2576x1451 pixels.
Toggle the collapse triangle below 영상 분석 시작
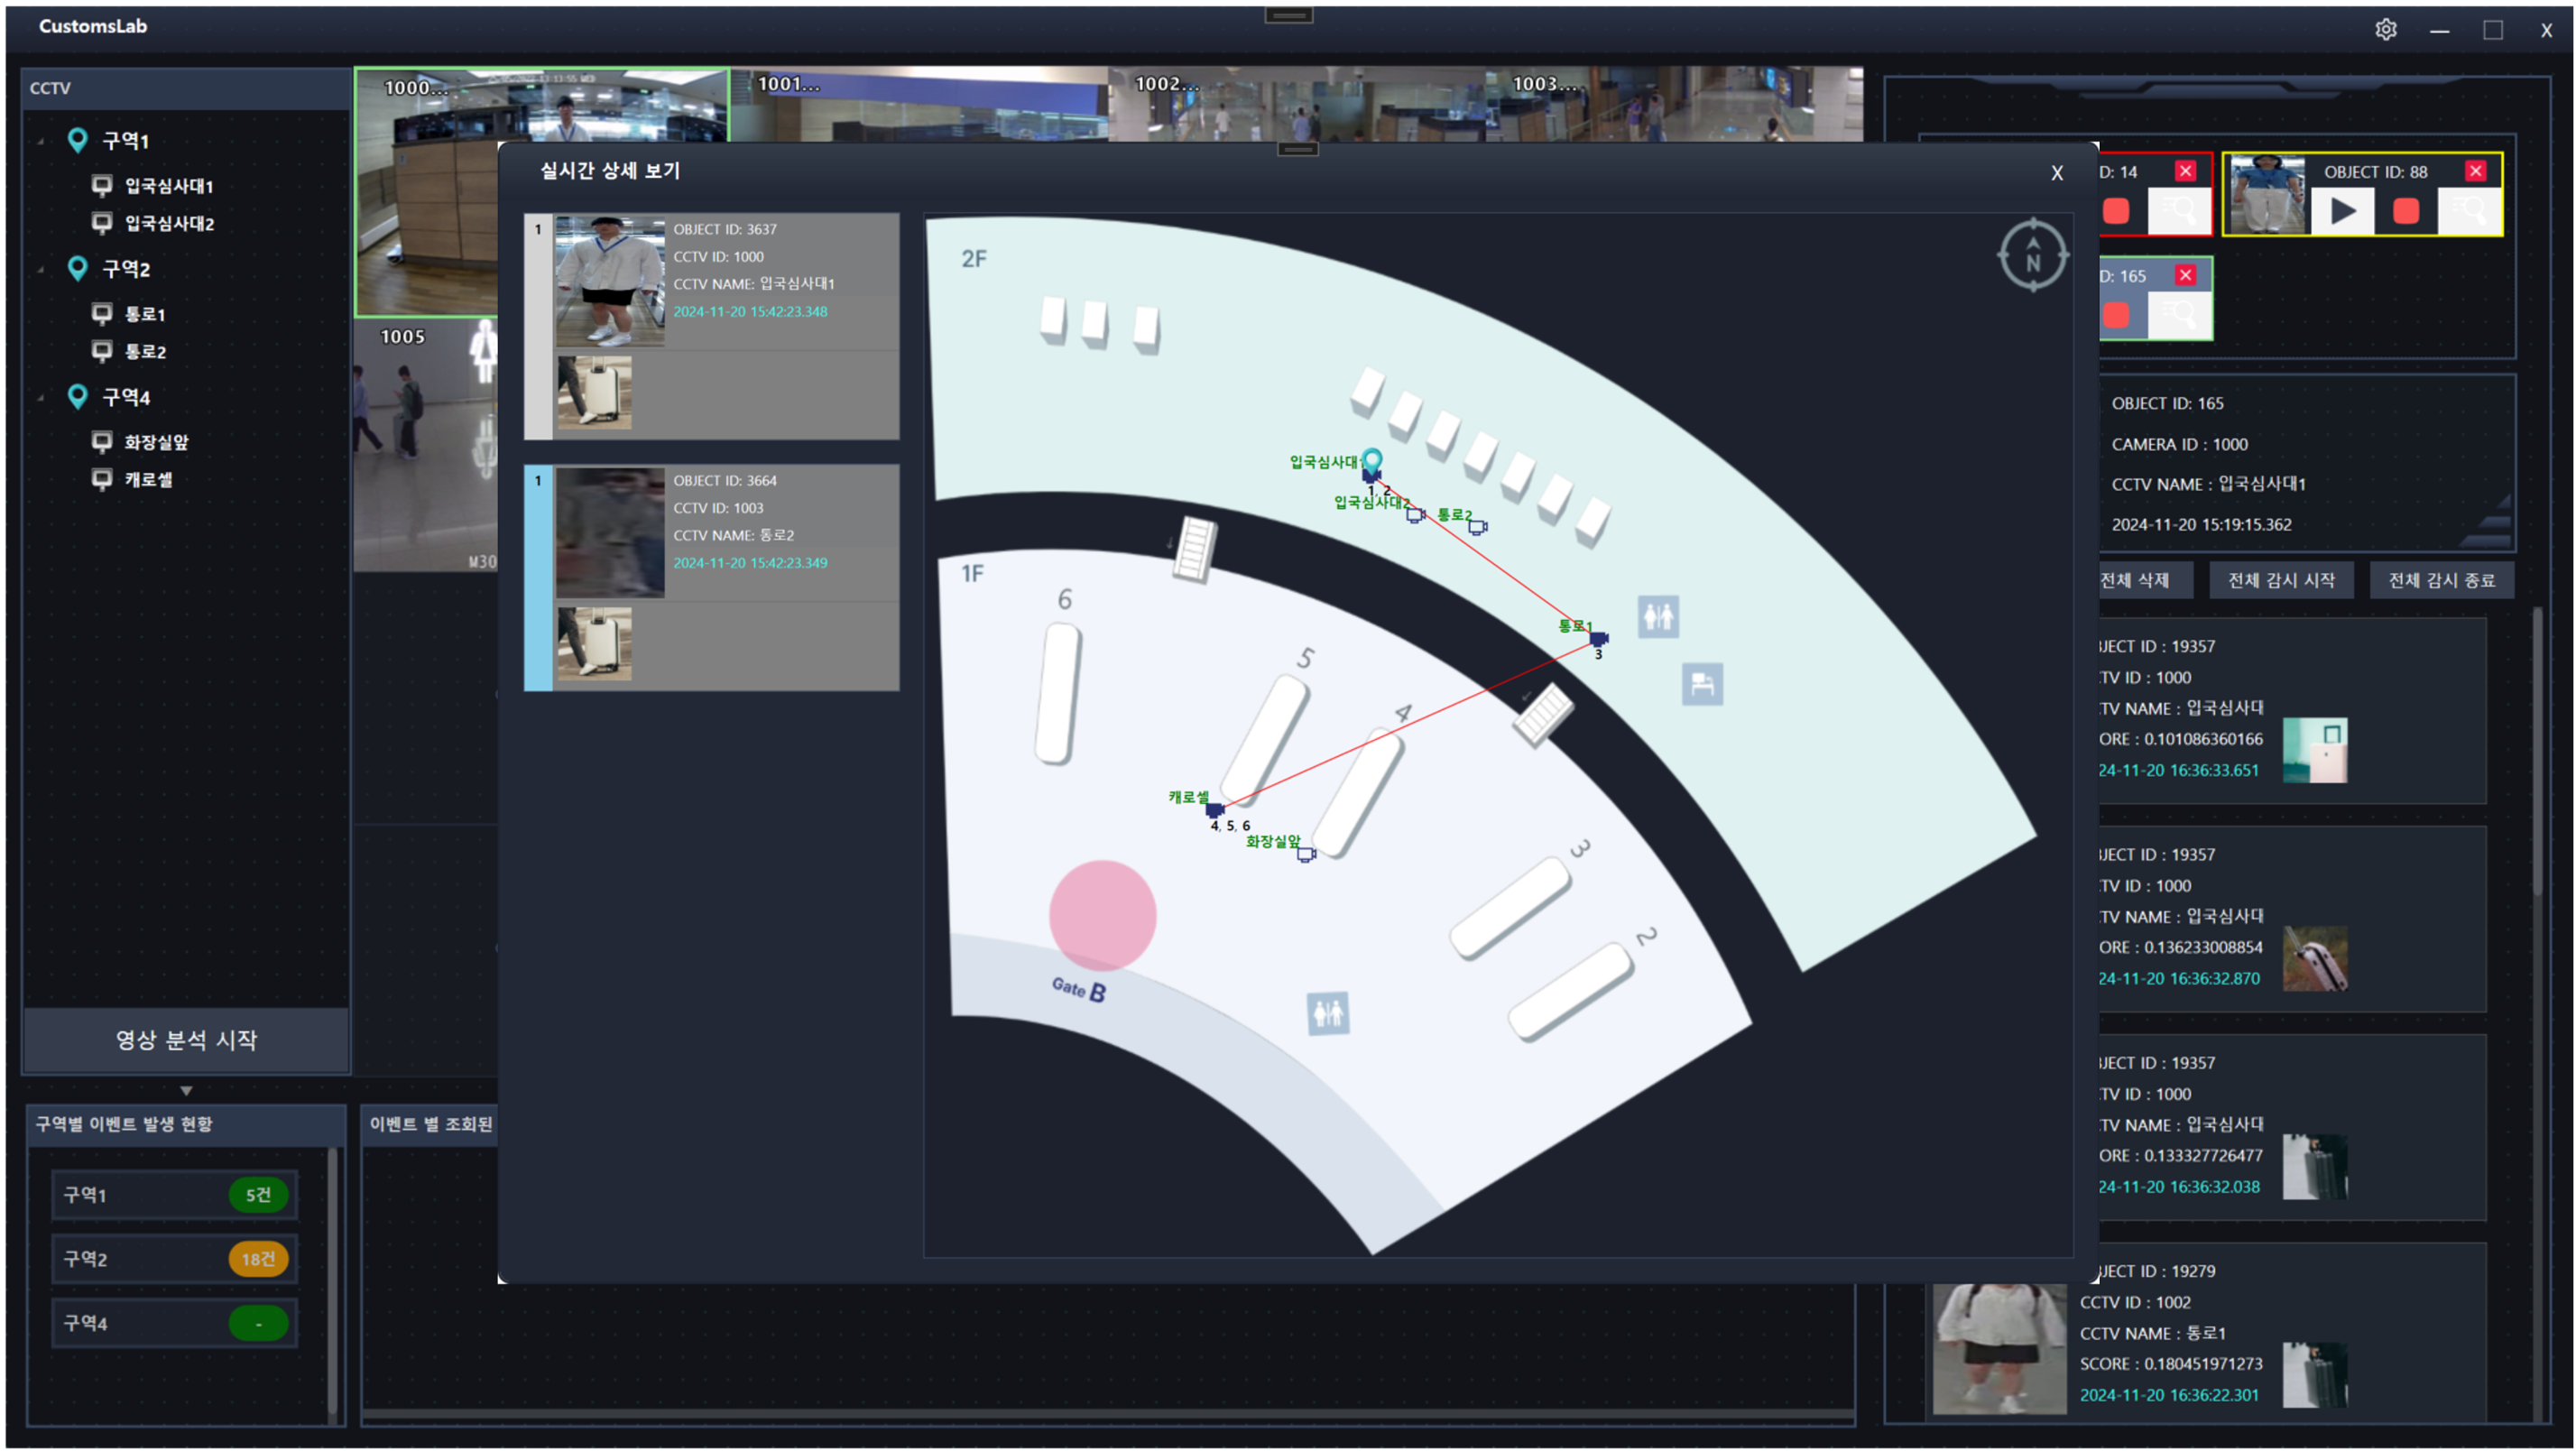(186, 1091)
